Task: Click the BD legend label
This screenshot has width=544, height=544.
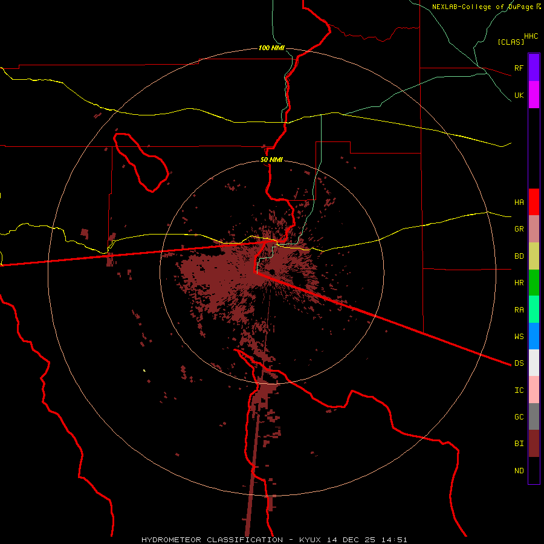Action: (519, 256)
